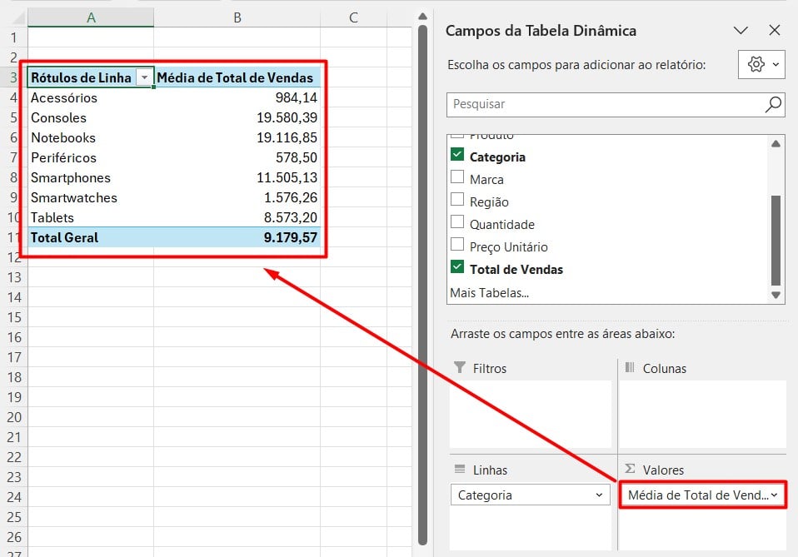Open the Categoria field dropdown in Linhas
The width and height of the screenshot is (798, 557).
click(x=599, y=495)
